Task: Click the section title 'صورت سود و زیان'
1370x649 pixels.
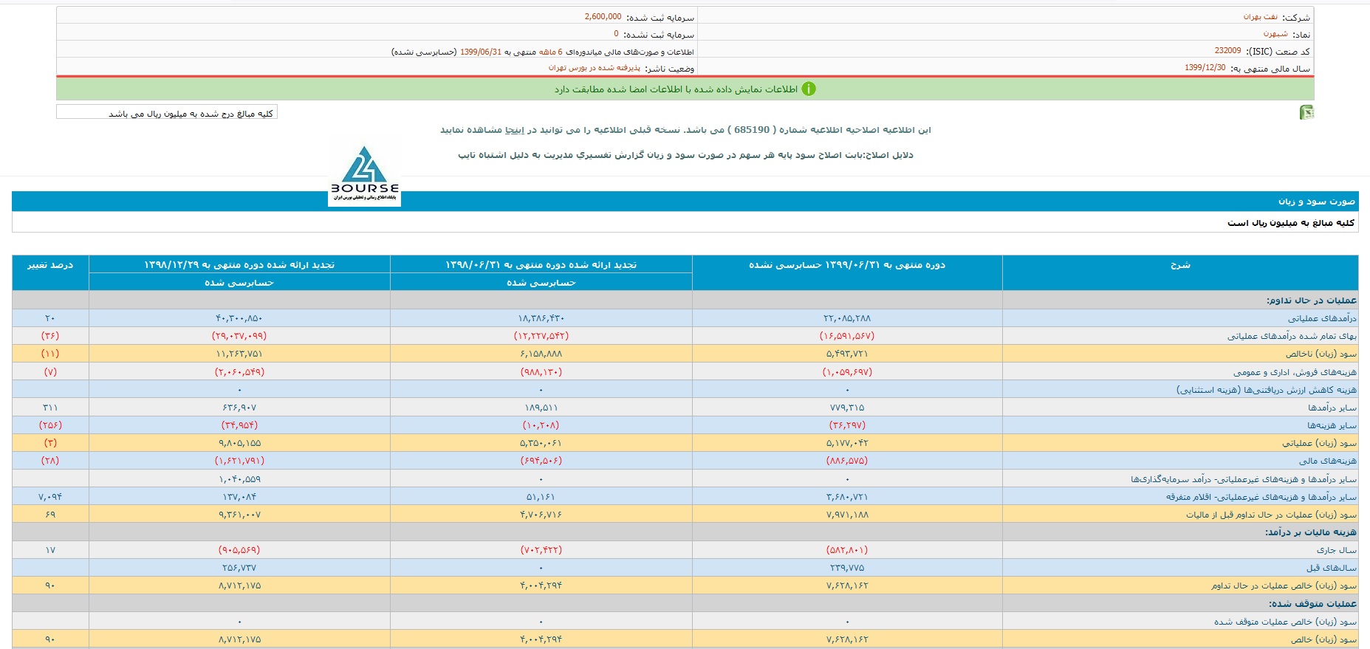Action: tap(1317, 202)
